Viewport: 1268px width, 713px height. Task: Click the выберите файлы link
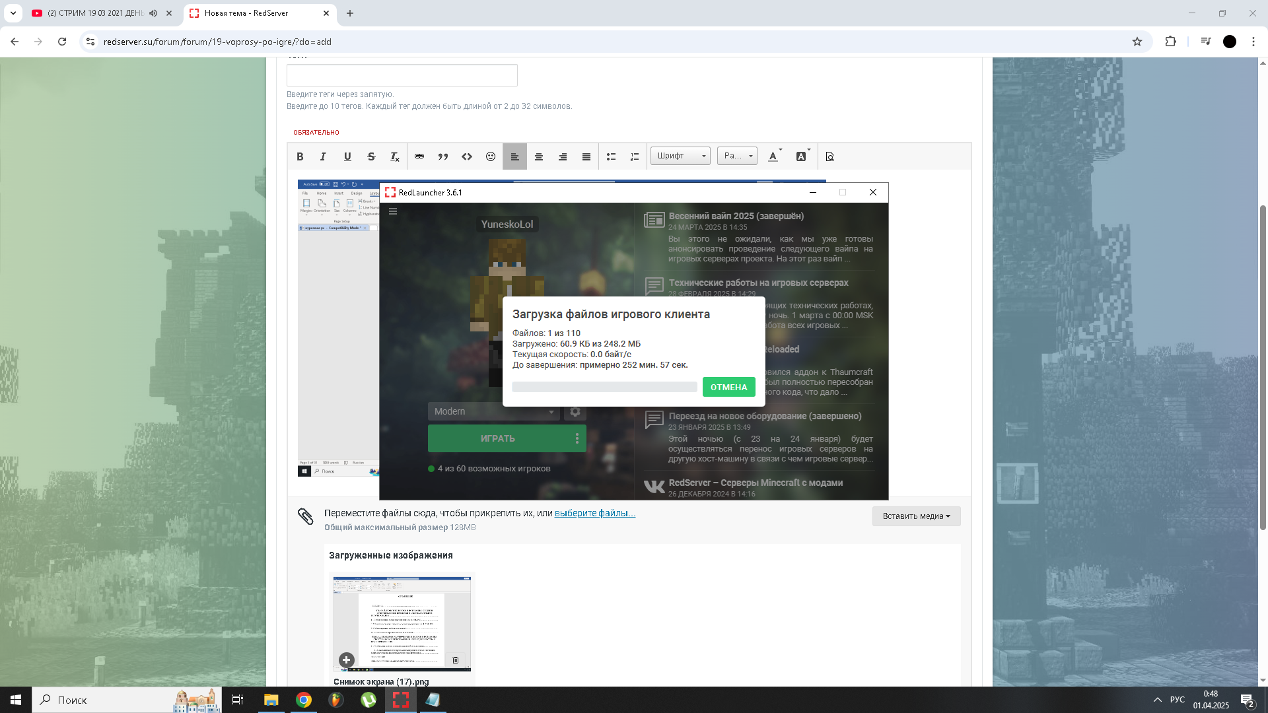click(594, 513)
